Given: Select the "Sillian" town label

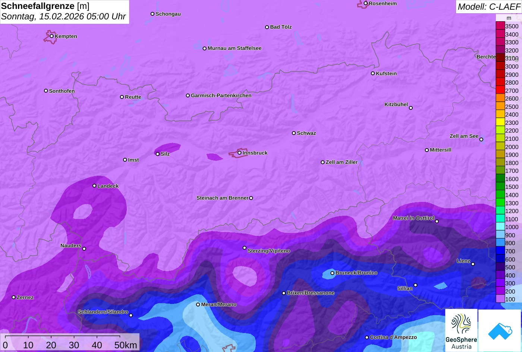Looking at the screenshot, I should tap(405, 289).
